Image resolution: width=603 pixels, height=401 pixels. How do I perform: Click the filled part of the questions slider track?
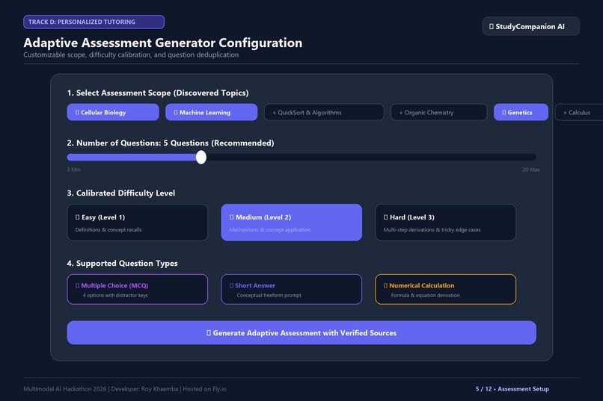click(x=131, y=157)
